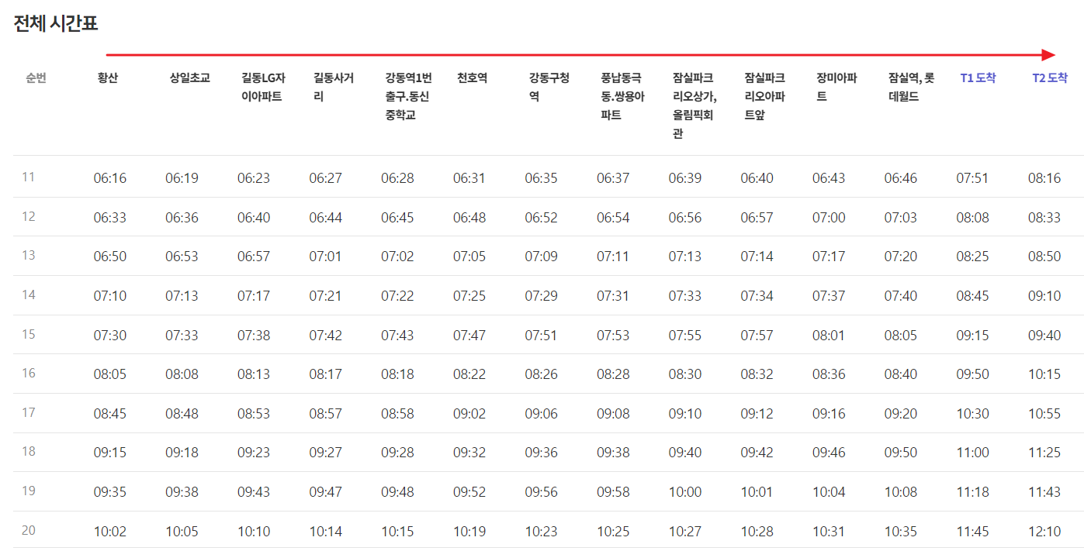Select 08:16 T2 arrival in row 11

click(x=1044, y=178)
